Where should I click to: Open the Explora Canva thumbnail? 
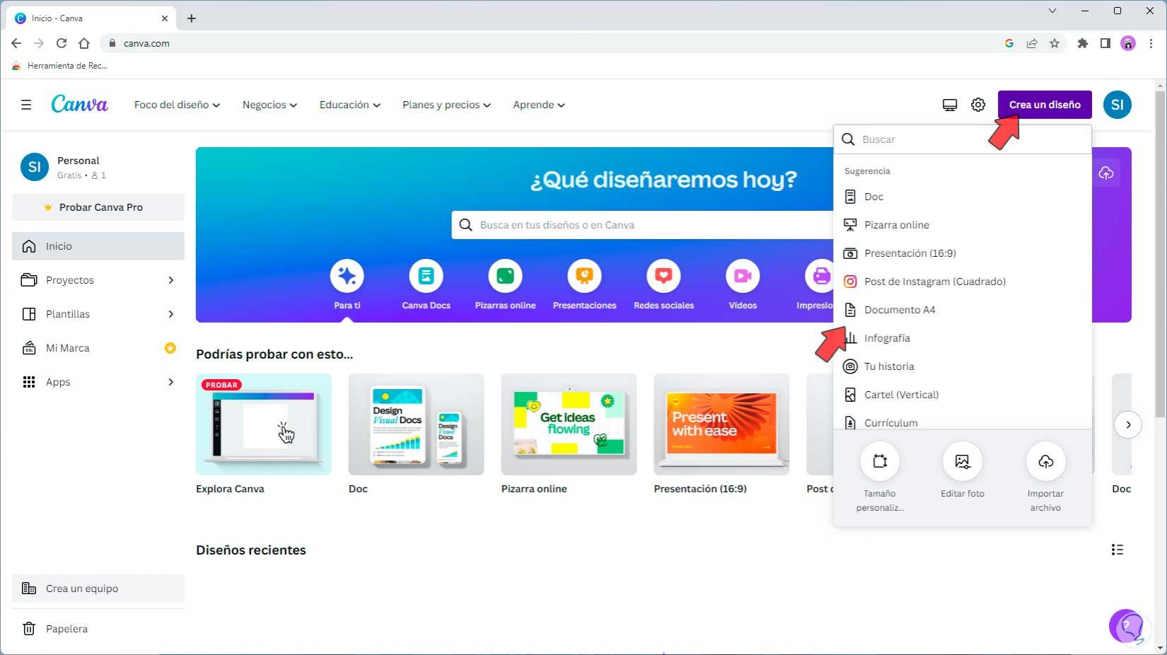(x=263, y=424)
